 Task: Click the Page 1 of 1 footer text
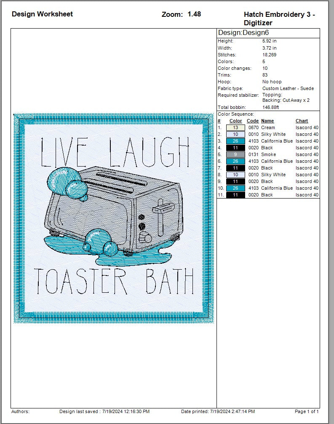pos(307,411)
